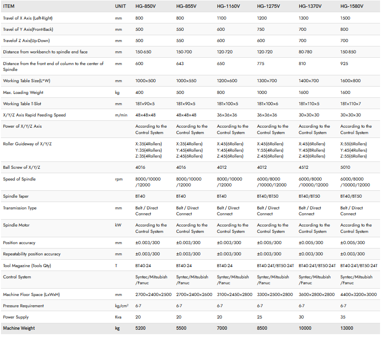Click the 2700×2400×2500 floor space cell

153,295
